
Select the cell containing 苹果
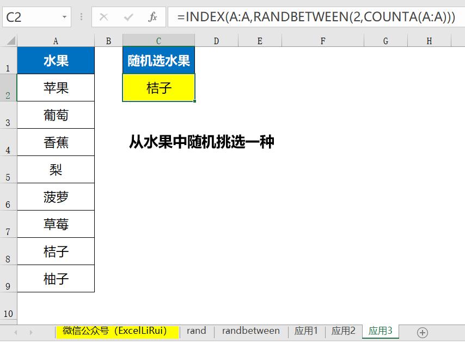[56, 88]
